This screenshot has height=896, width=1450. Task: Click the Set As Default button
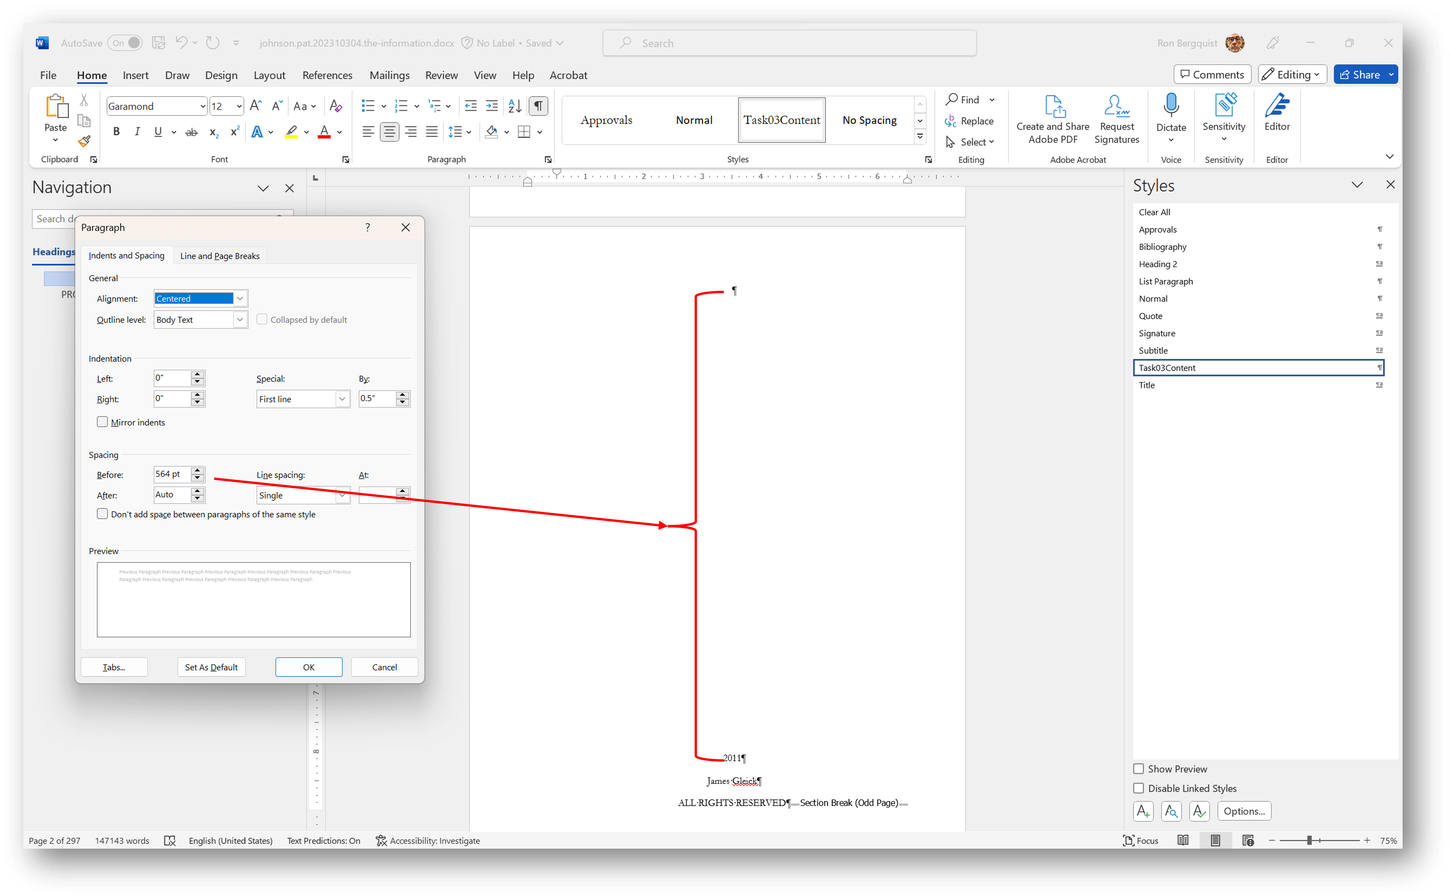(211, 667)
